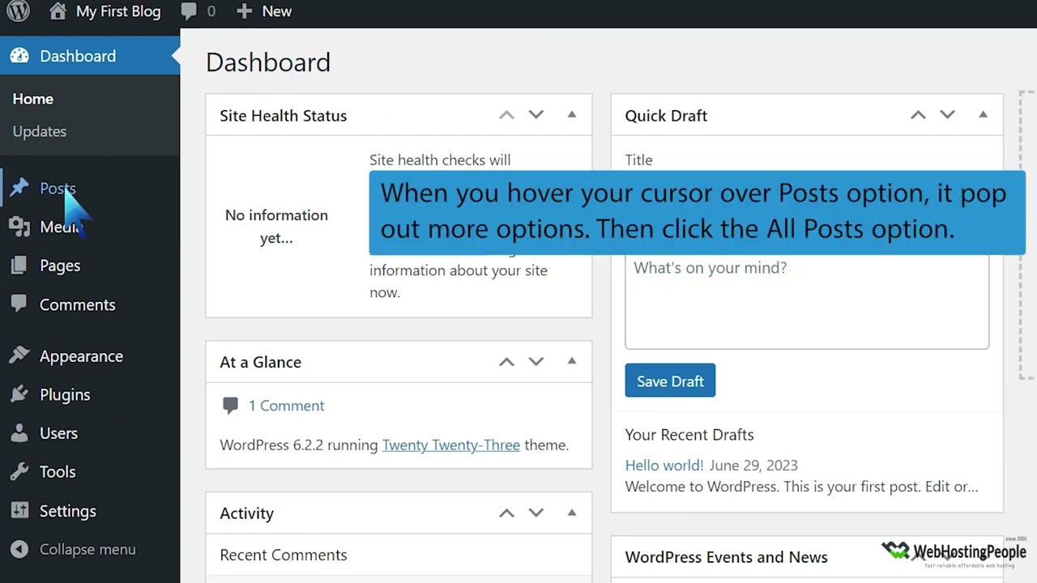This screenshot has width=1037, height=583.
Task: Move Quick Draft panel down
Action: (947, 115)
